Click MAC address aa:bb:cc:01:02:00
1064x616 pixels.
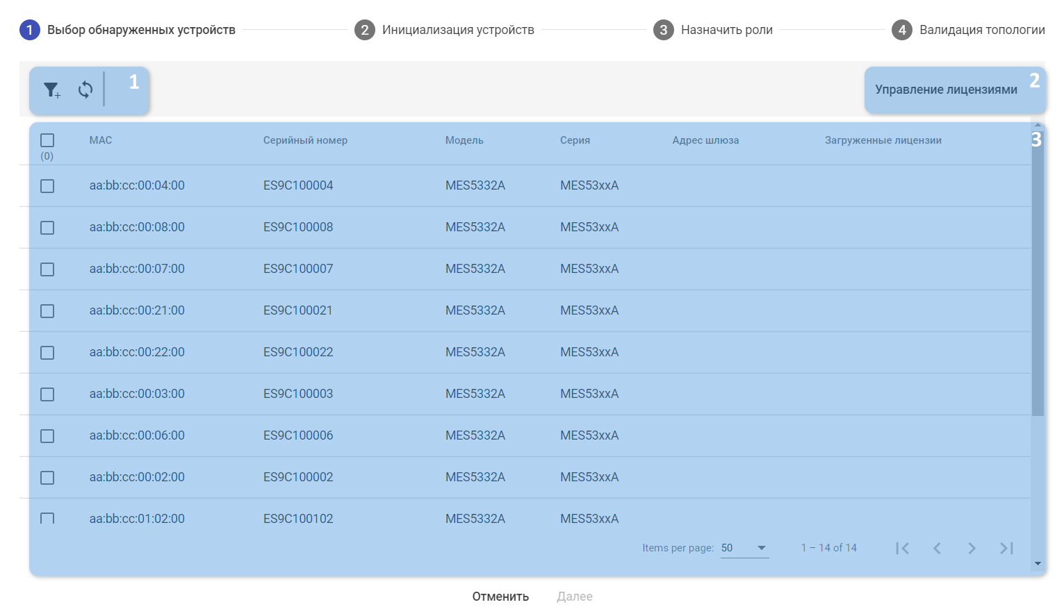(x=137, y=519)
